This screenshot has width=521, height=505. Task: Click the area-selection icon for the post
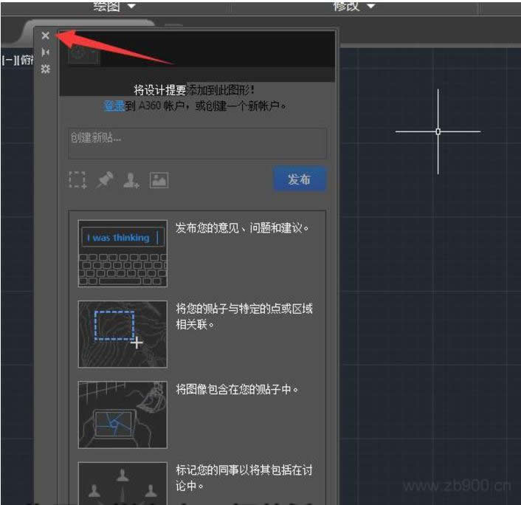[x=77, y=180]
